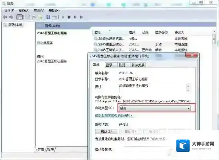Click the gear icon of 2345王牌输入法 row
Image resolution: width=219 pixels, height=160 pixels.
click(95, 50)
